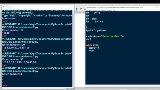Click the IDLE Shell 3.8.8 title text
The image size is (160, 90).
click(9, 6)
